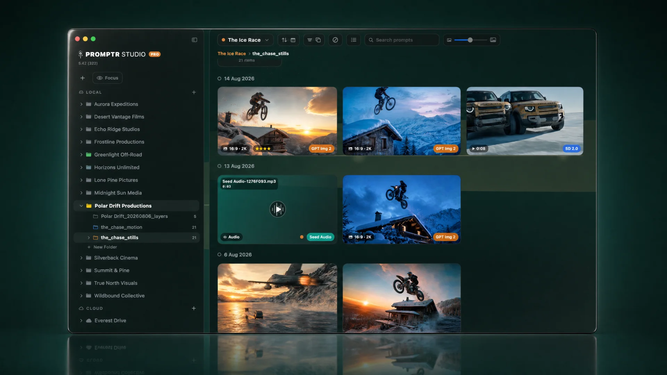Play the Seed Audio-1276F093.mp3 clip
The height and width of the screenshot is (375, 667).
278,209
